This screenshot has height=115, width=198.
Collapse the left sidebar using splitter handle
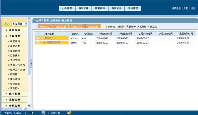point(31,63)
